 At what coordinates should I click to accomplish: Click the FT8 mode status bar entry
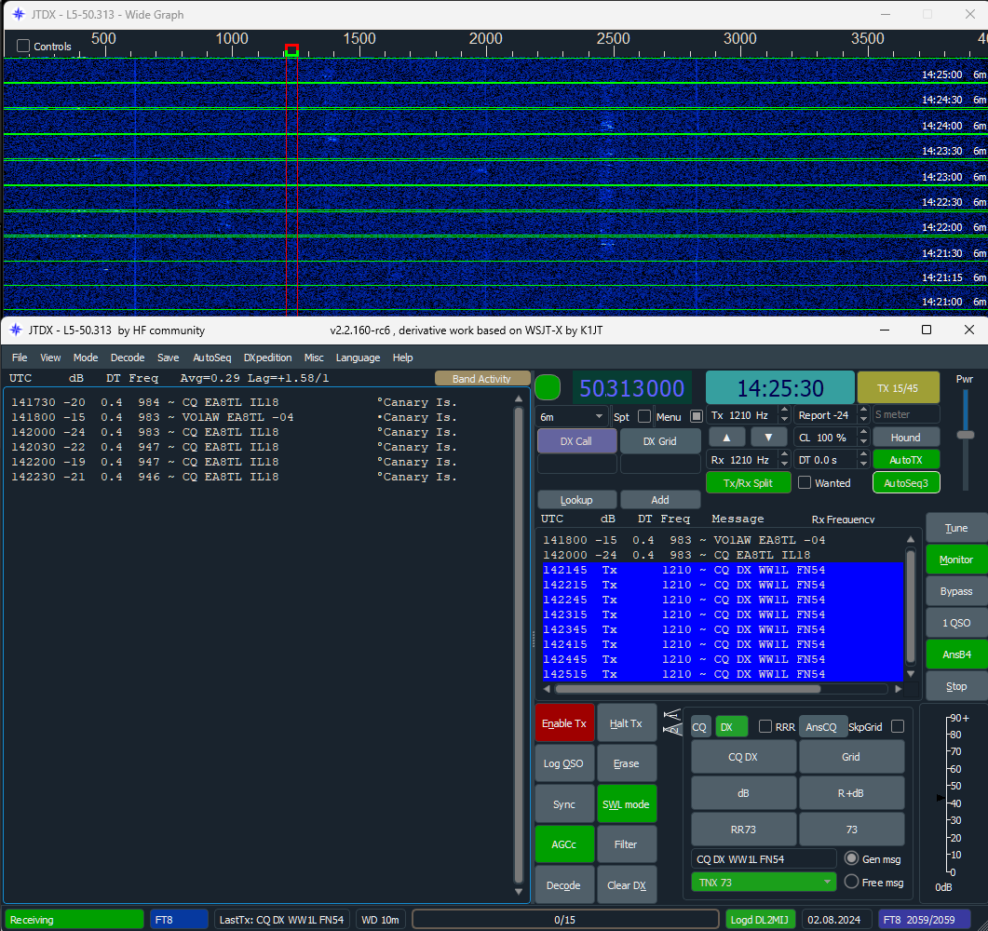(x=179, y=919)
